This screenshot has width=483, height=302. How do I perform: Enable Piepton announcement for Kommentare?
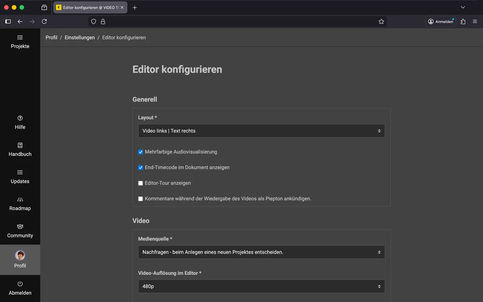(141, 199)
